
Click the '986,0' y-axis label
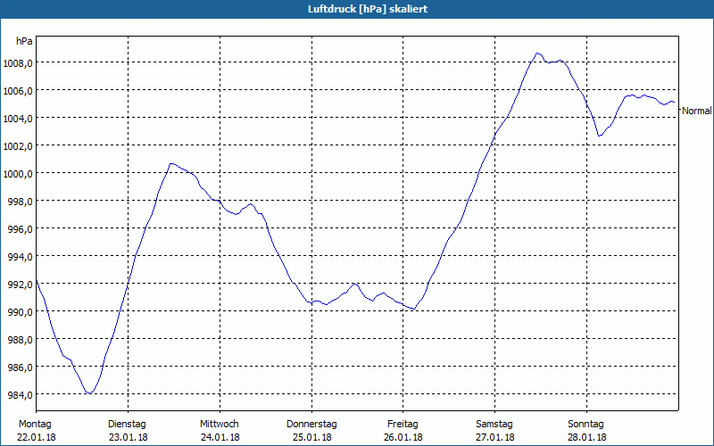(20, 368)
